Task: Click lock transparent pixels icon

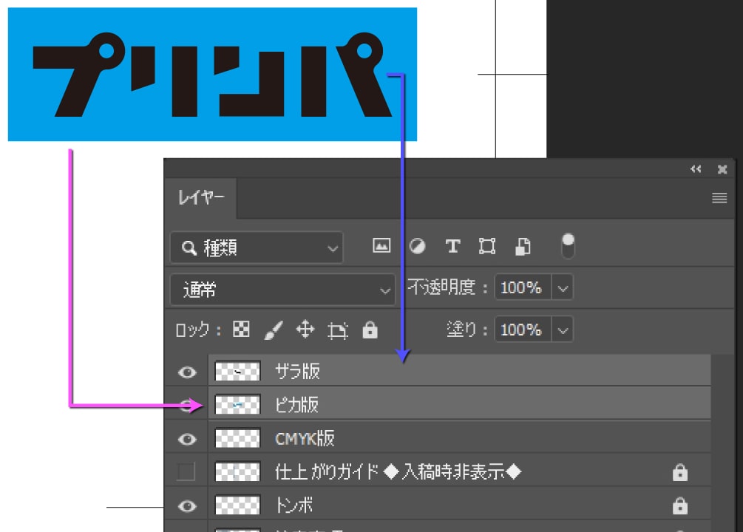Action: click(x=241, y=330)
